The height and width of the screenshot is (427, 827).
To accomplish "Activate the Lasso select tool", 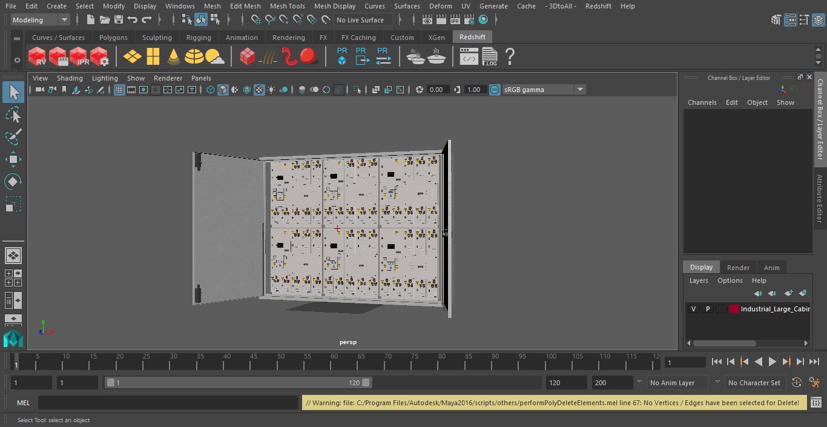I will [13, 115].
